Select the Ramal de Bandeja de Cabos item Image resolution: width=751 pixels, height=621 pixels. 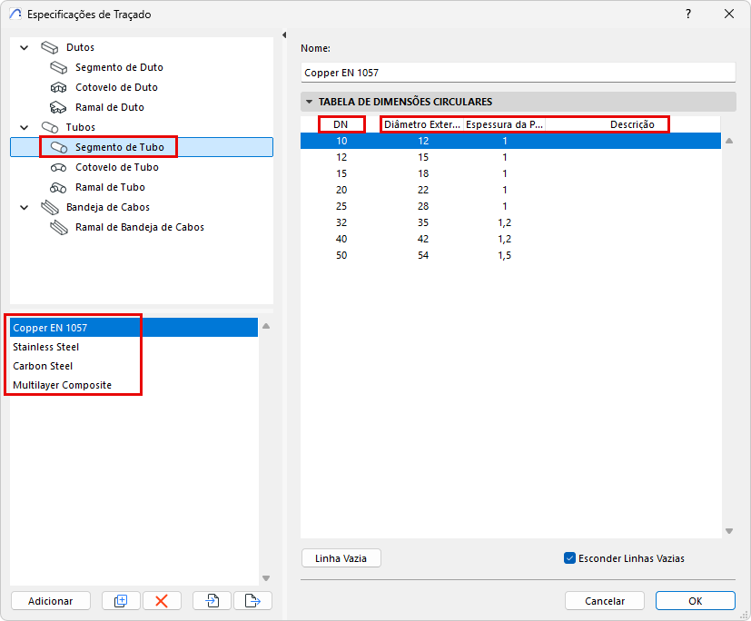(x=140, y=228)
